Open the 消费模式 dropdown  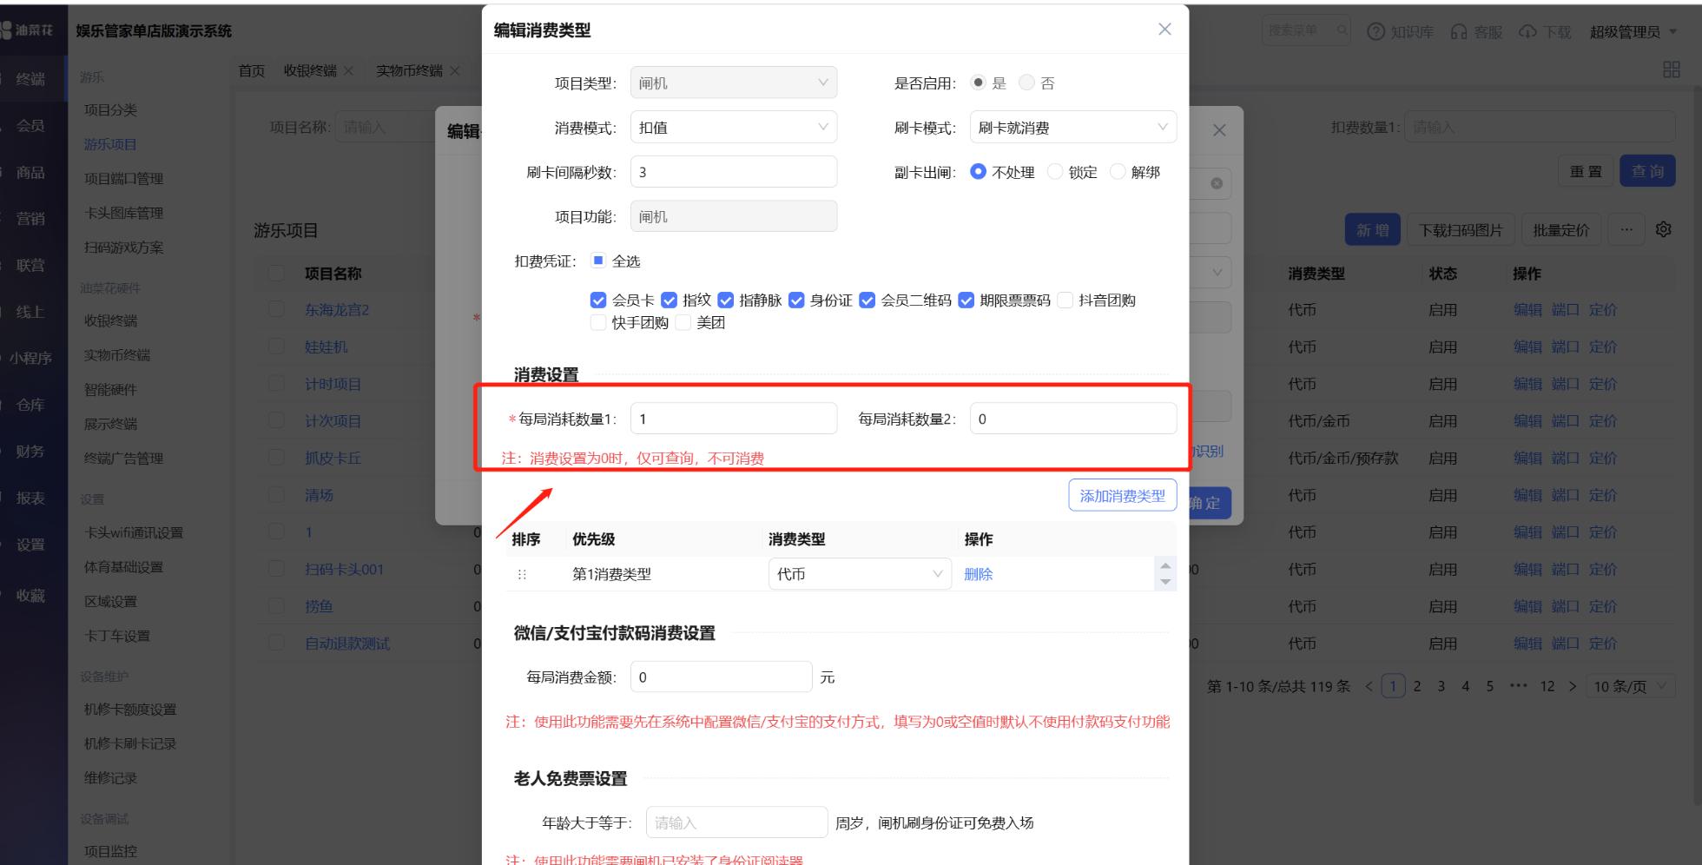(x=734, y=128)
